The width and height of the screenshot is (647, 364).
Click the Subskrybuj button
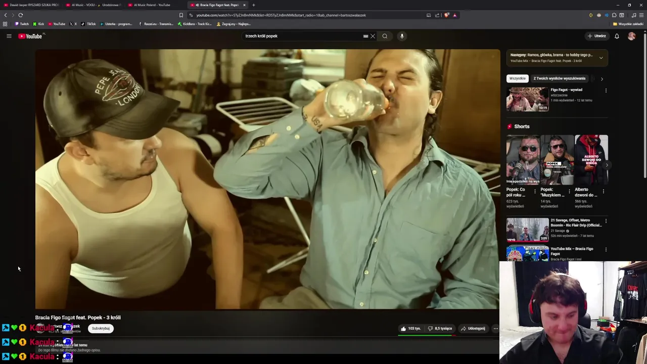[101, 329]
